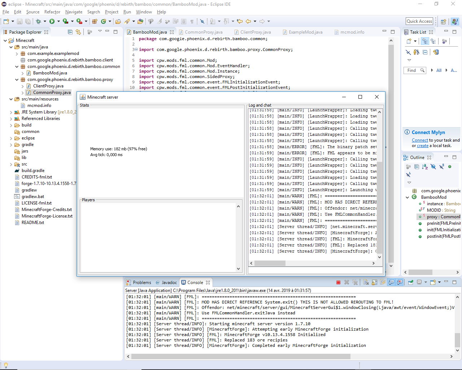The image size is (462, 370).
Task: Click the Synchronize Changed icon in Task List
Action: [436, 52]
